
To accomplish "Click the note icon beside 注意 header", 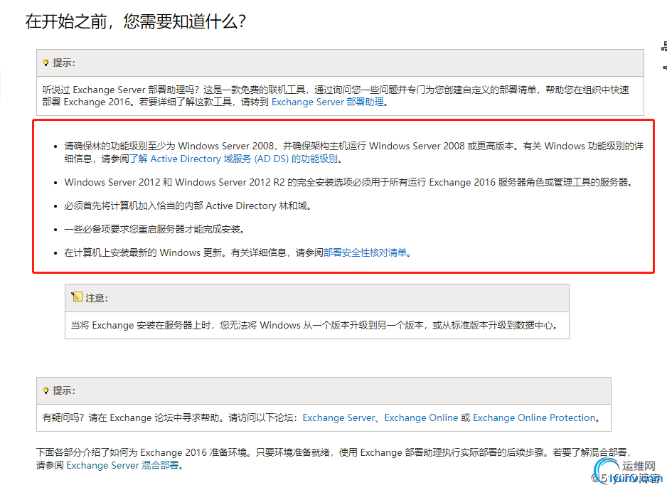I will [x=77, y=297].
